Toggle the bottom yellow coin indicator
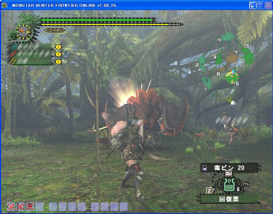Viewport: 273px width, 214px height. [59, 62]
